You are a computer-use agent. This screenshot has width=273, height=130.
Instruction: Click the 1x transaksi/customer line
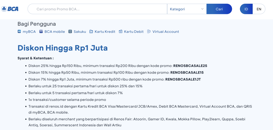pos(67,100)
